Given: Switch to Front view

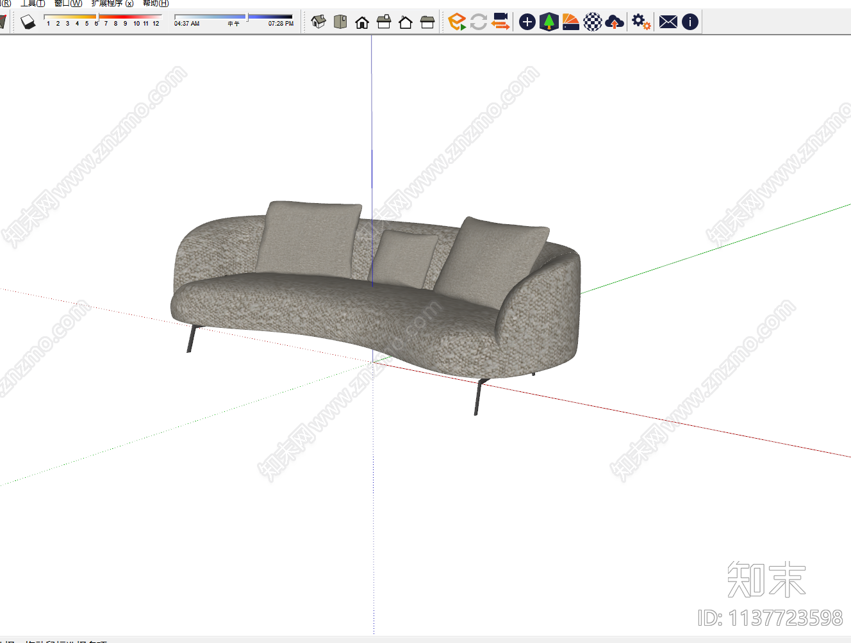Looking at the screenshot, I should point(362,22).
